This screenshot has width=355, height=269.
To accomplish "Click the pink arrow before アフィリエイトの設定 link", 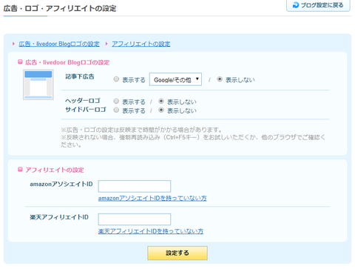I will click(x=106, y=44).
